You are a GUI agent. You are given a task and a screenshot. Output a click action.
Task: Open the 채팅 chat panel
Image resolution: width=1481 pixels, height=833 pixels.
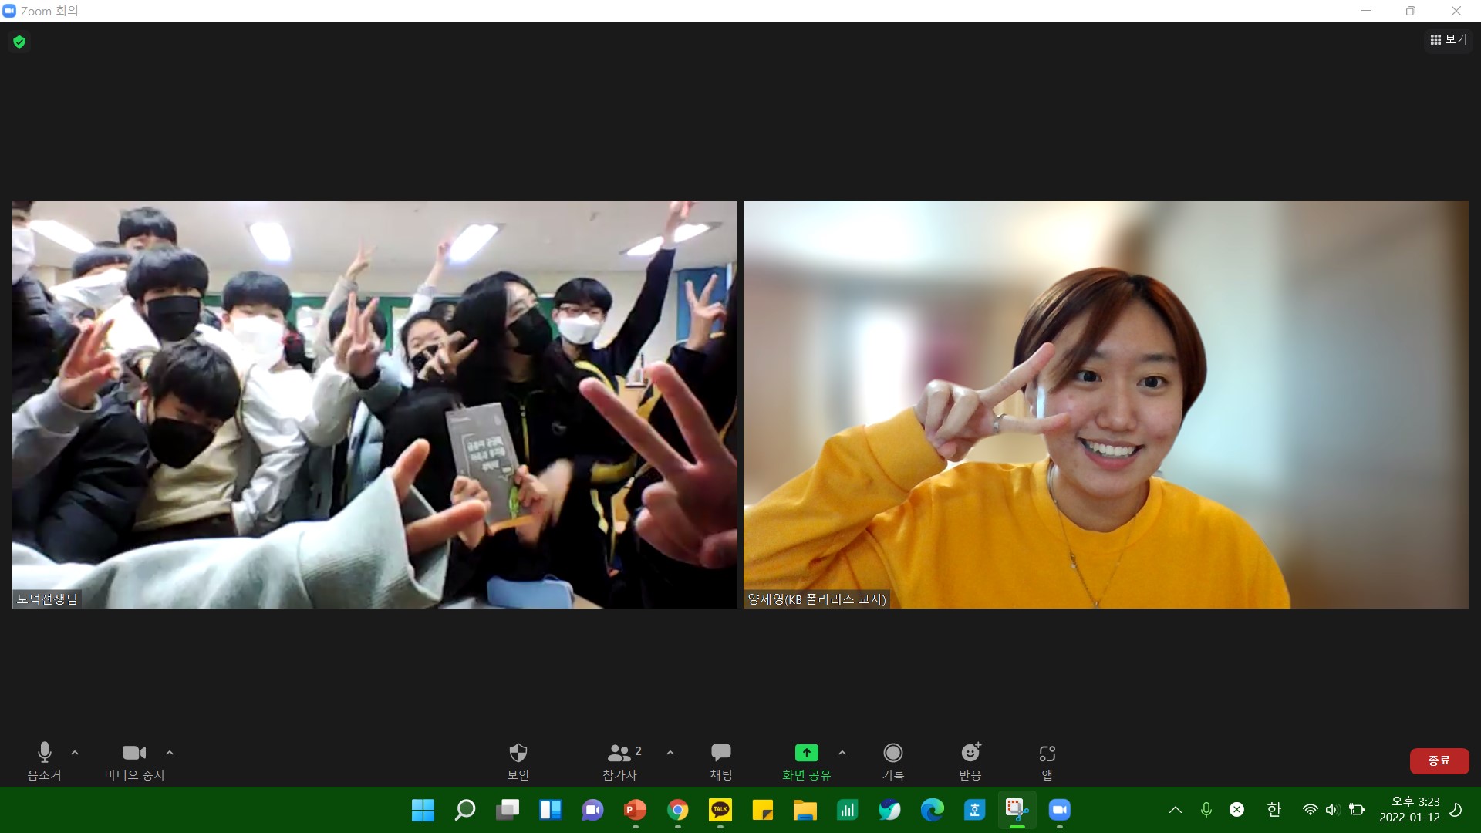point(720,760)
